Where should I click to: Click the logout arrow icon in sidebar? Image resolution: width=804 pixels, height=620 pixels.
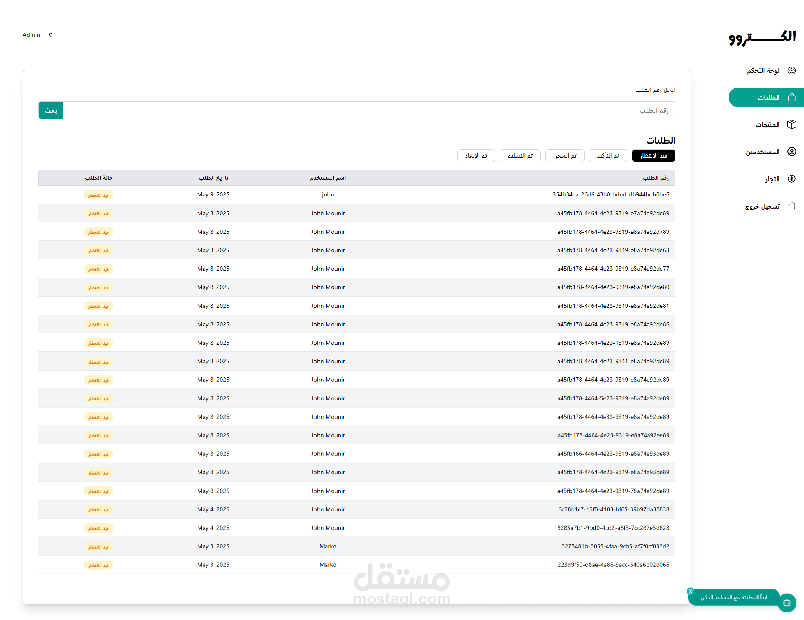tap(791, 206)
